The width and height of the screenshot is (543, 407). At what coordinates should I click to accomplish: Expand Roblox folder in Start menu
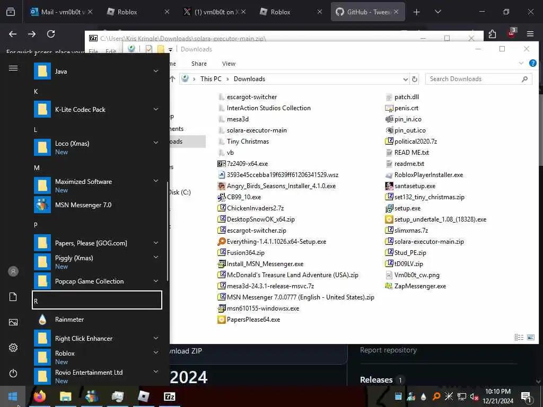pos(156,352)
